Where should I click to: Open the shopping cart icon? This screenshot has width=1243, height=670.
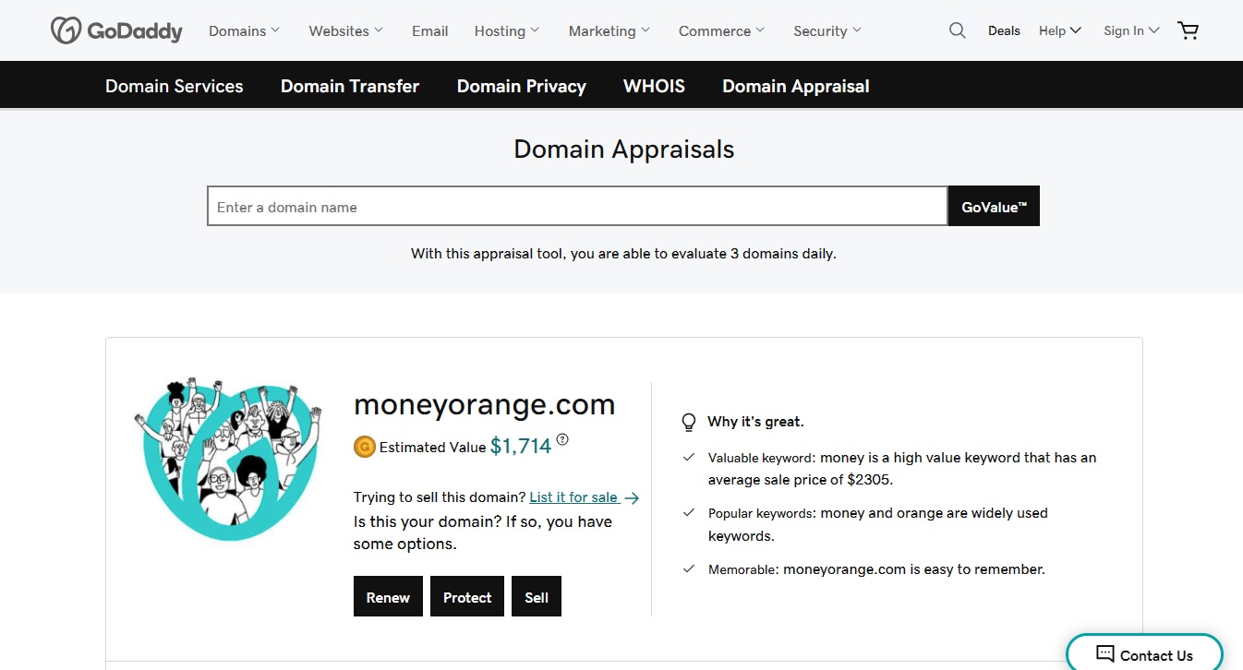coord(1188,30)
